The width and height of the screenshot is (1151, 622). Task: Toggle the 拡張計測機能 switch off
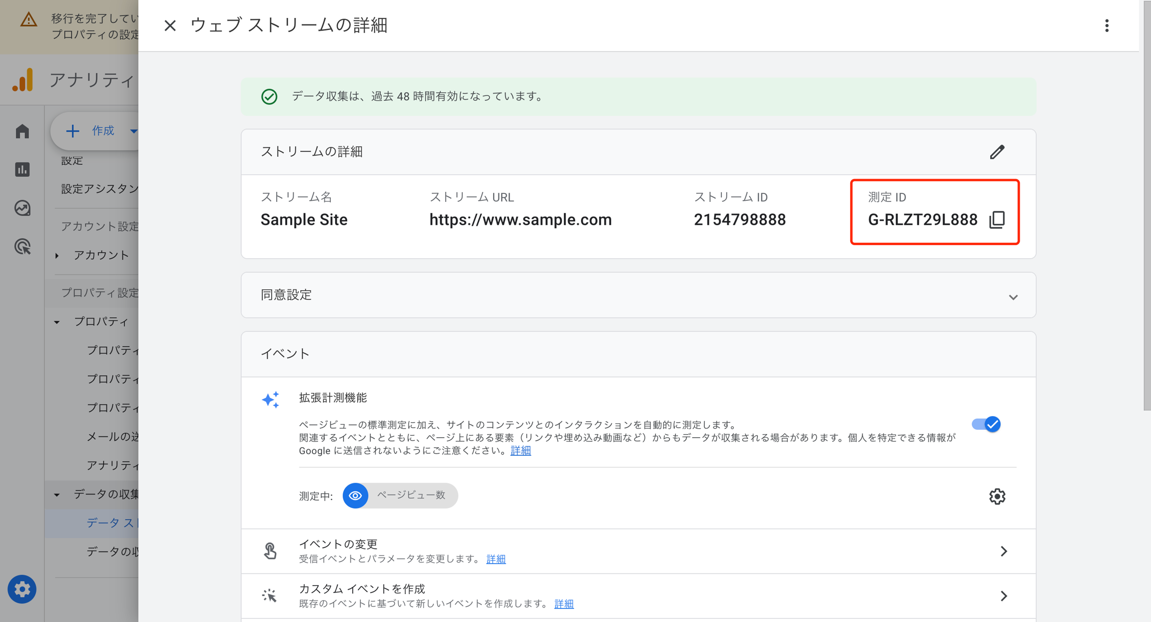click(x=986, y=424)
